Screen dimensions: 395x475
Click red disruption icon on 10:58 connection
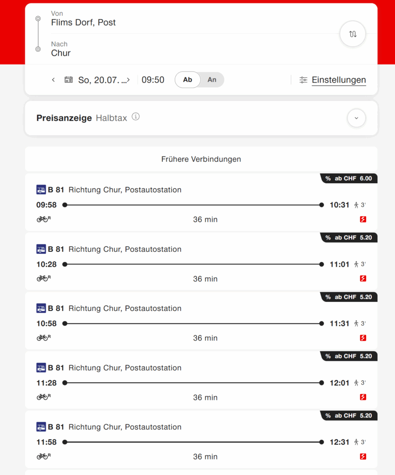click(363, 338)
